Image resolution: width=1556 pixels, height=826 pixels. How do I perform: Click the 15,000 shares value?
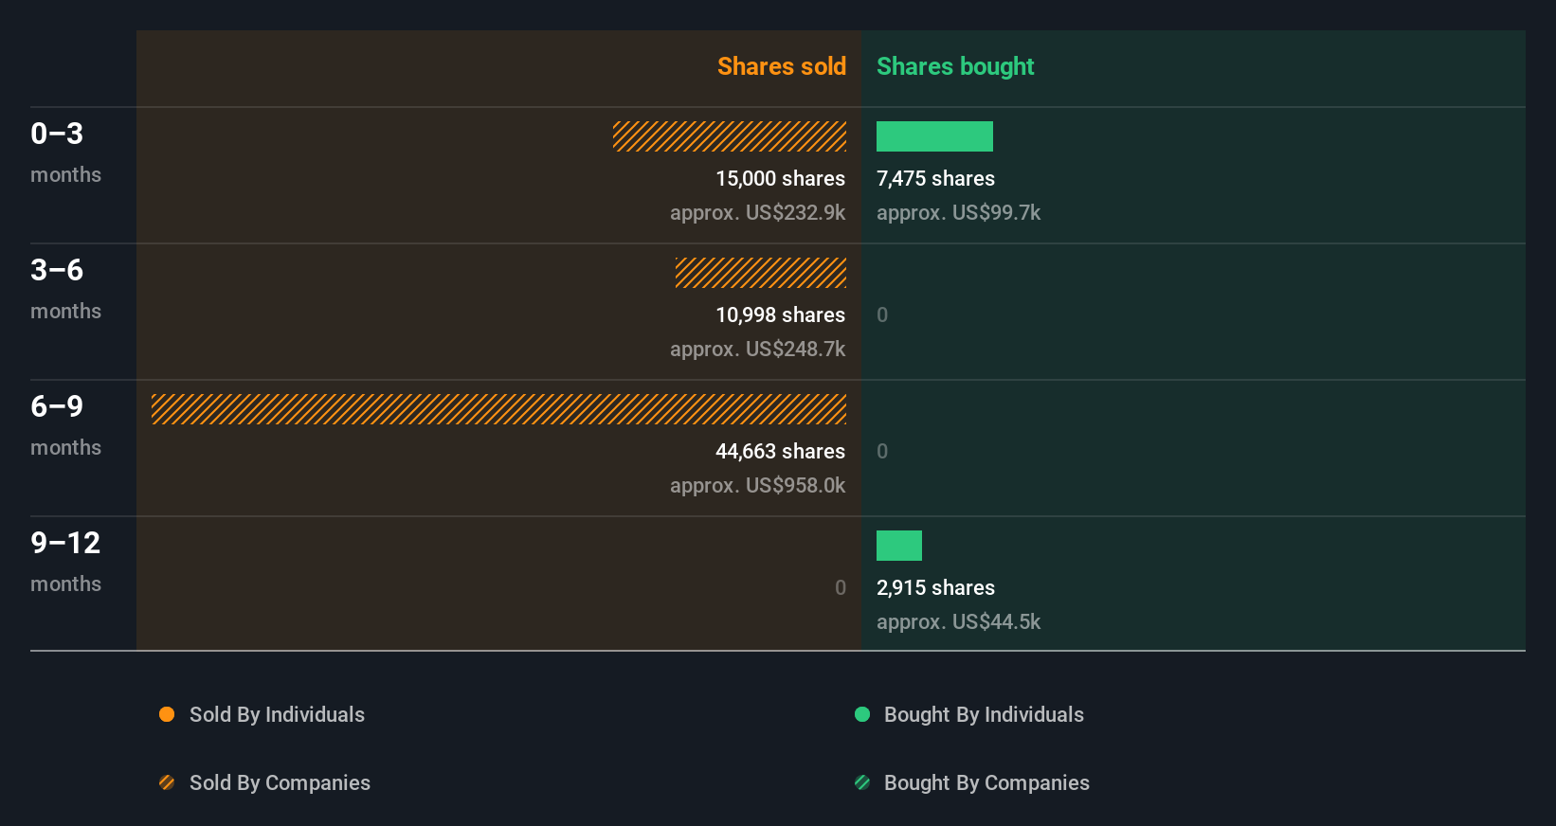pos(780,179)
